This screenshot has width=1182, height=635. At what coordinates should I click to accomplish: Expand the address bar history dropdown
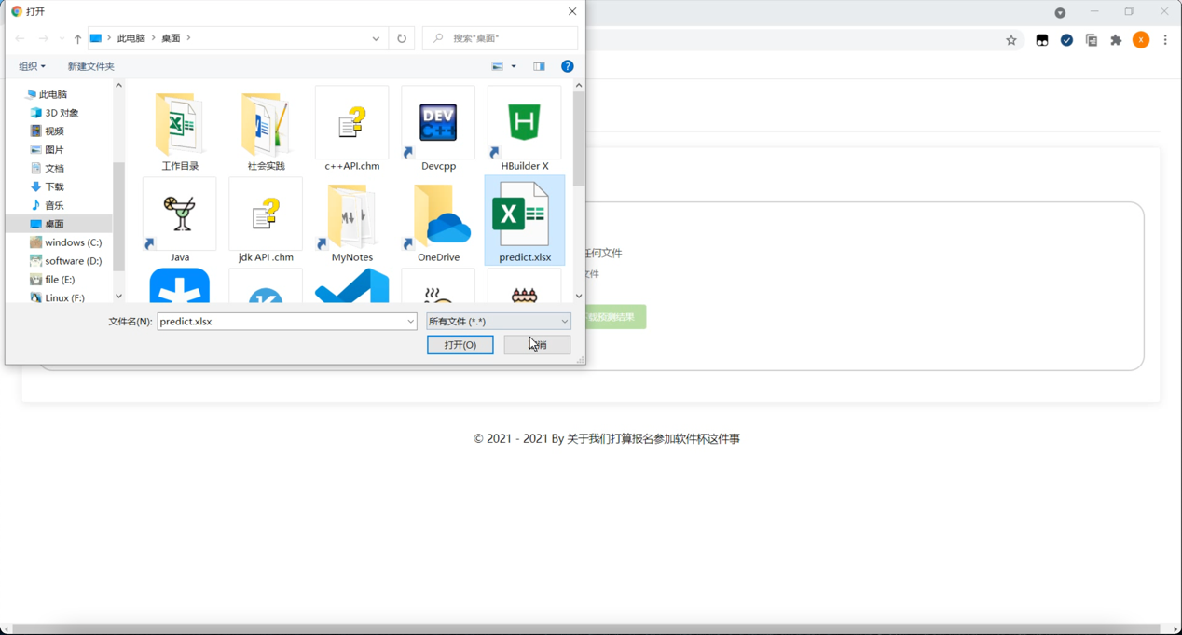(x=376, y=38)
